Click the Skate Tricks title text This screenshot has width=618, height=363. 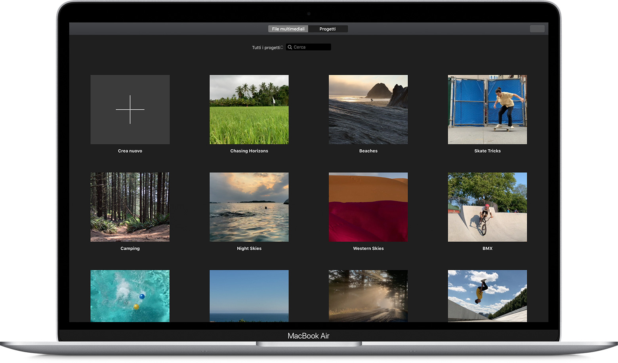click(487, 151)
